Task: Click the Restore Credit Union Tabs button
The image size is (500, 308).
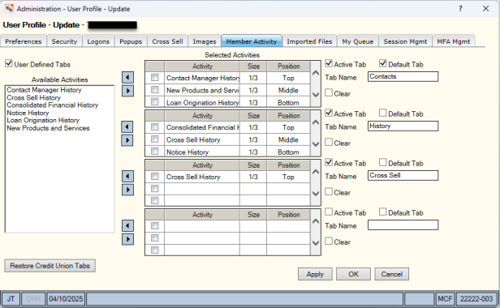Action: tap(50, 266)
